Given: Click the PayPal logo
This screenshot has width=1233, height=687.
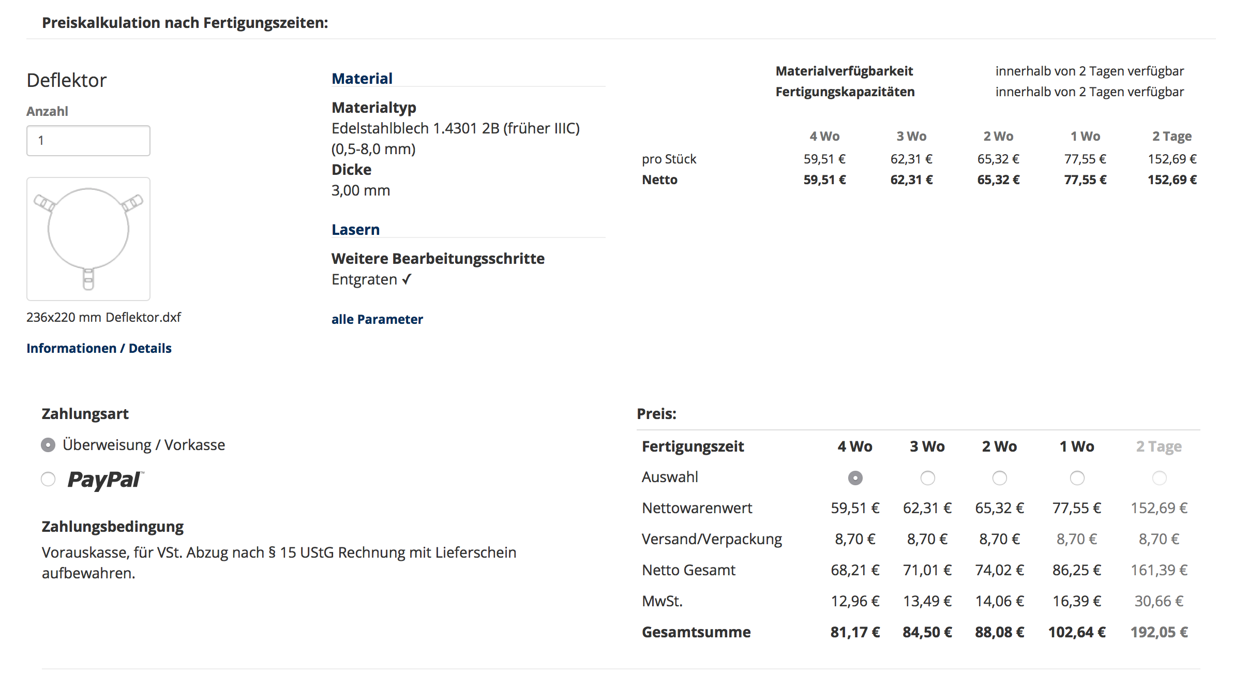Looking at the screenshot, I should point(105,480).
